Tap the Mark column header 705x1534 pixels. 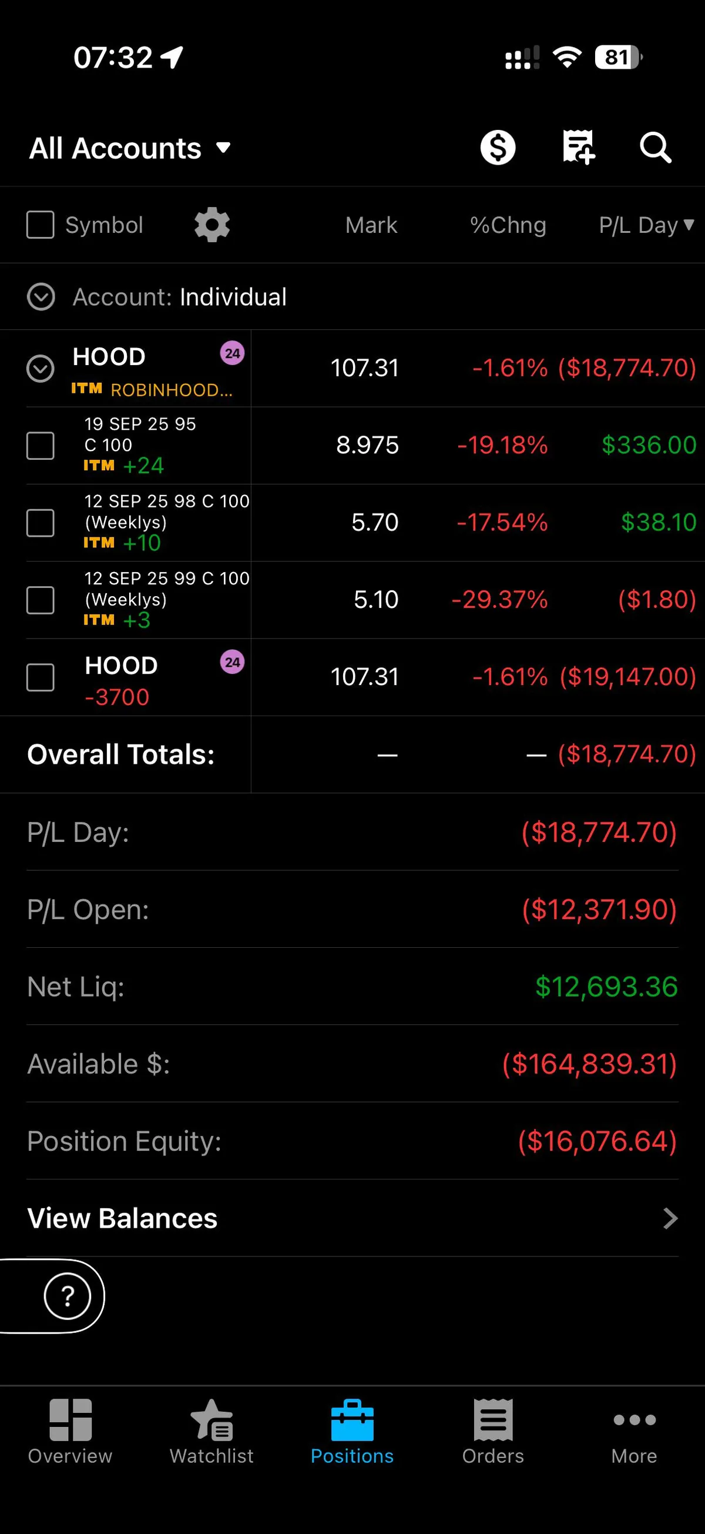point(371,225)
